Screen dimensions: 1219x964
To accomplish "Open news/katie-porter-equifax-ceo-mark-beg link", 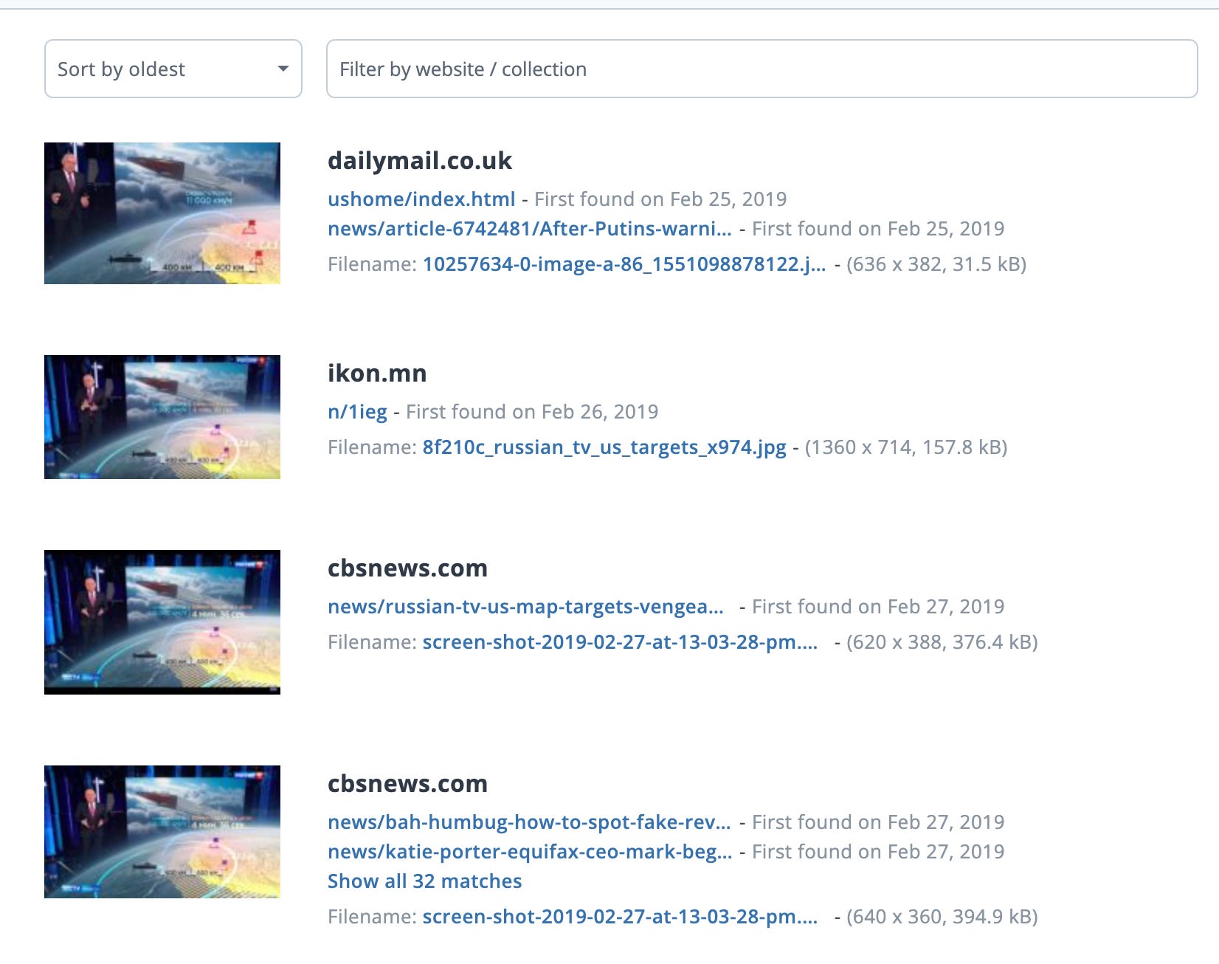I will (530, 852).
